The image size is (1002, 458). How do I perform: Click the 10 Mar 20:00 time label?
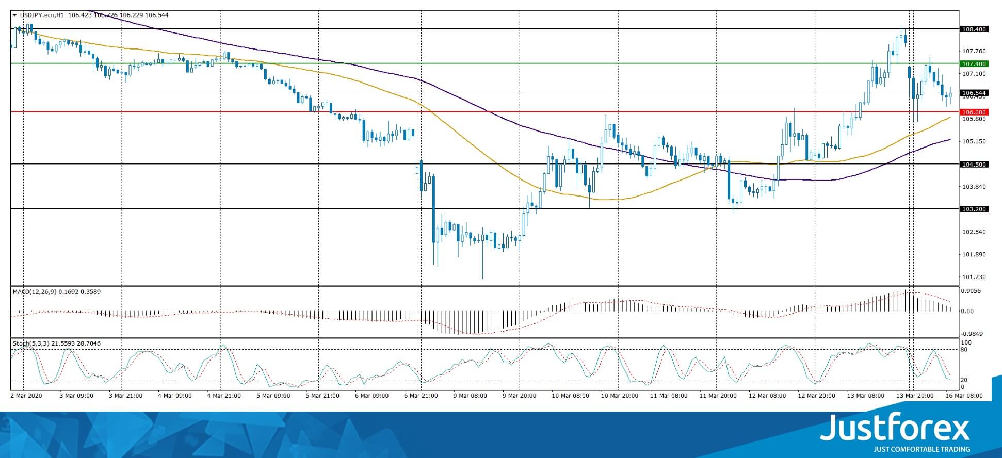coord(620,396)
